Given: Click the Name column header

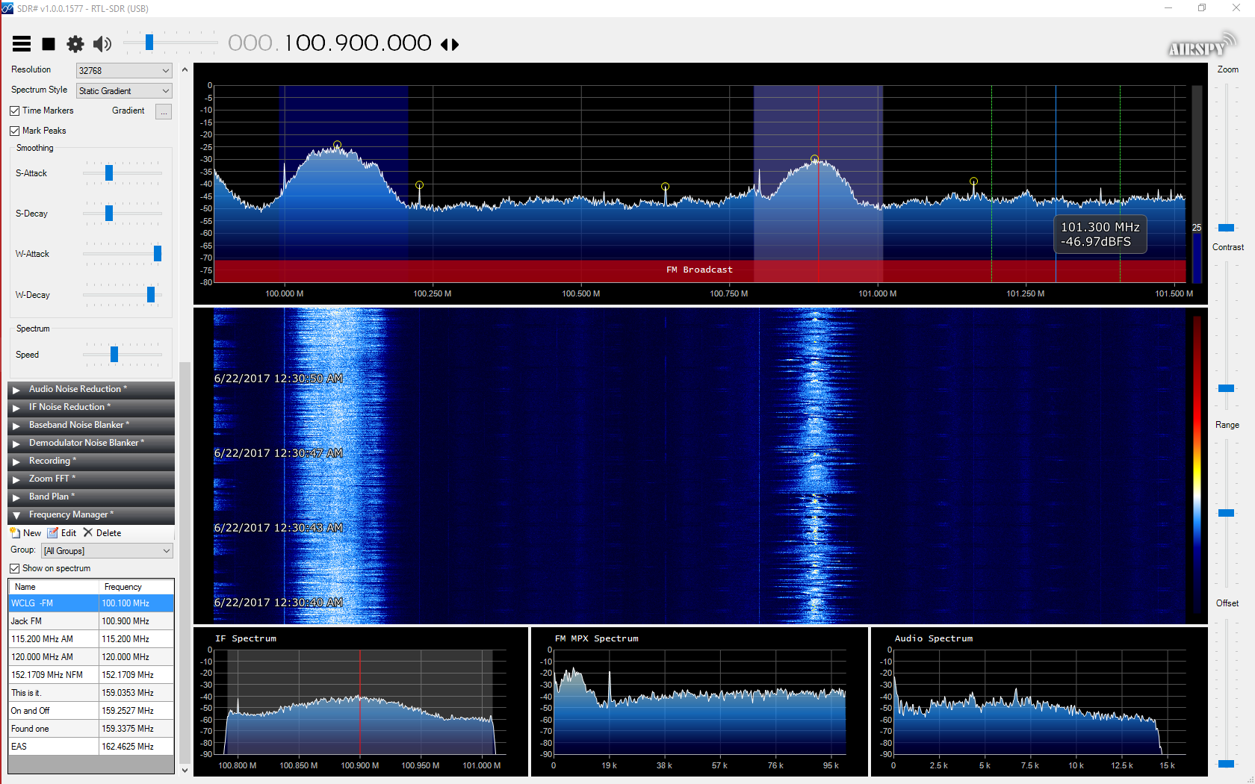Looking at the screenshot, I should [x=54, y=587].
